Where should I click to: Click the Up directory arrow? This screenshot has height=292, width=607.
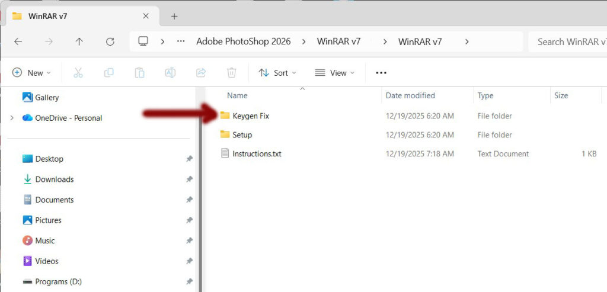(x=79, y=41)
